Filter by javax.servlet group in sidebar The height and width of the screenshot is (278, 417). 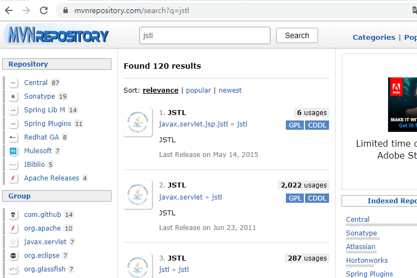45,242
